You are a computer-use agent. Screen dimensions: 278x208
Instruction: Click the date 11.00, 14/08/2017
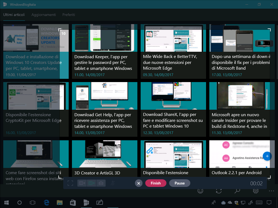(89, 75)
